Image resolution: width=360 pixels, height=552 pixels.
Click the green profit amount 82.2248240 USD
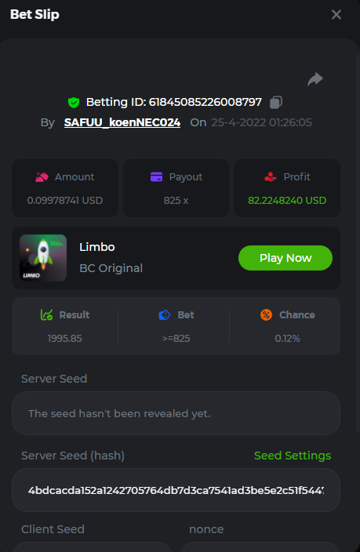coord(287,200)
